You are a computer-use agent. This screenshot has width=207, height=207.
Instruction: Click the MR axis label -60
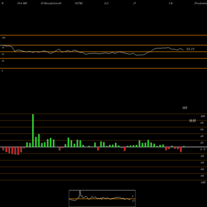(x=202, y=169)
